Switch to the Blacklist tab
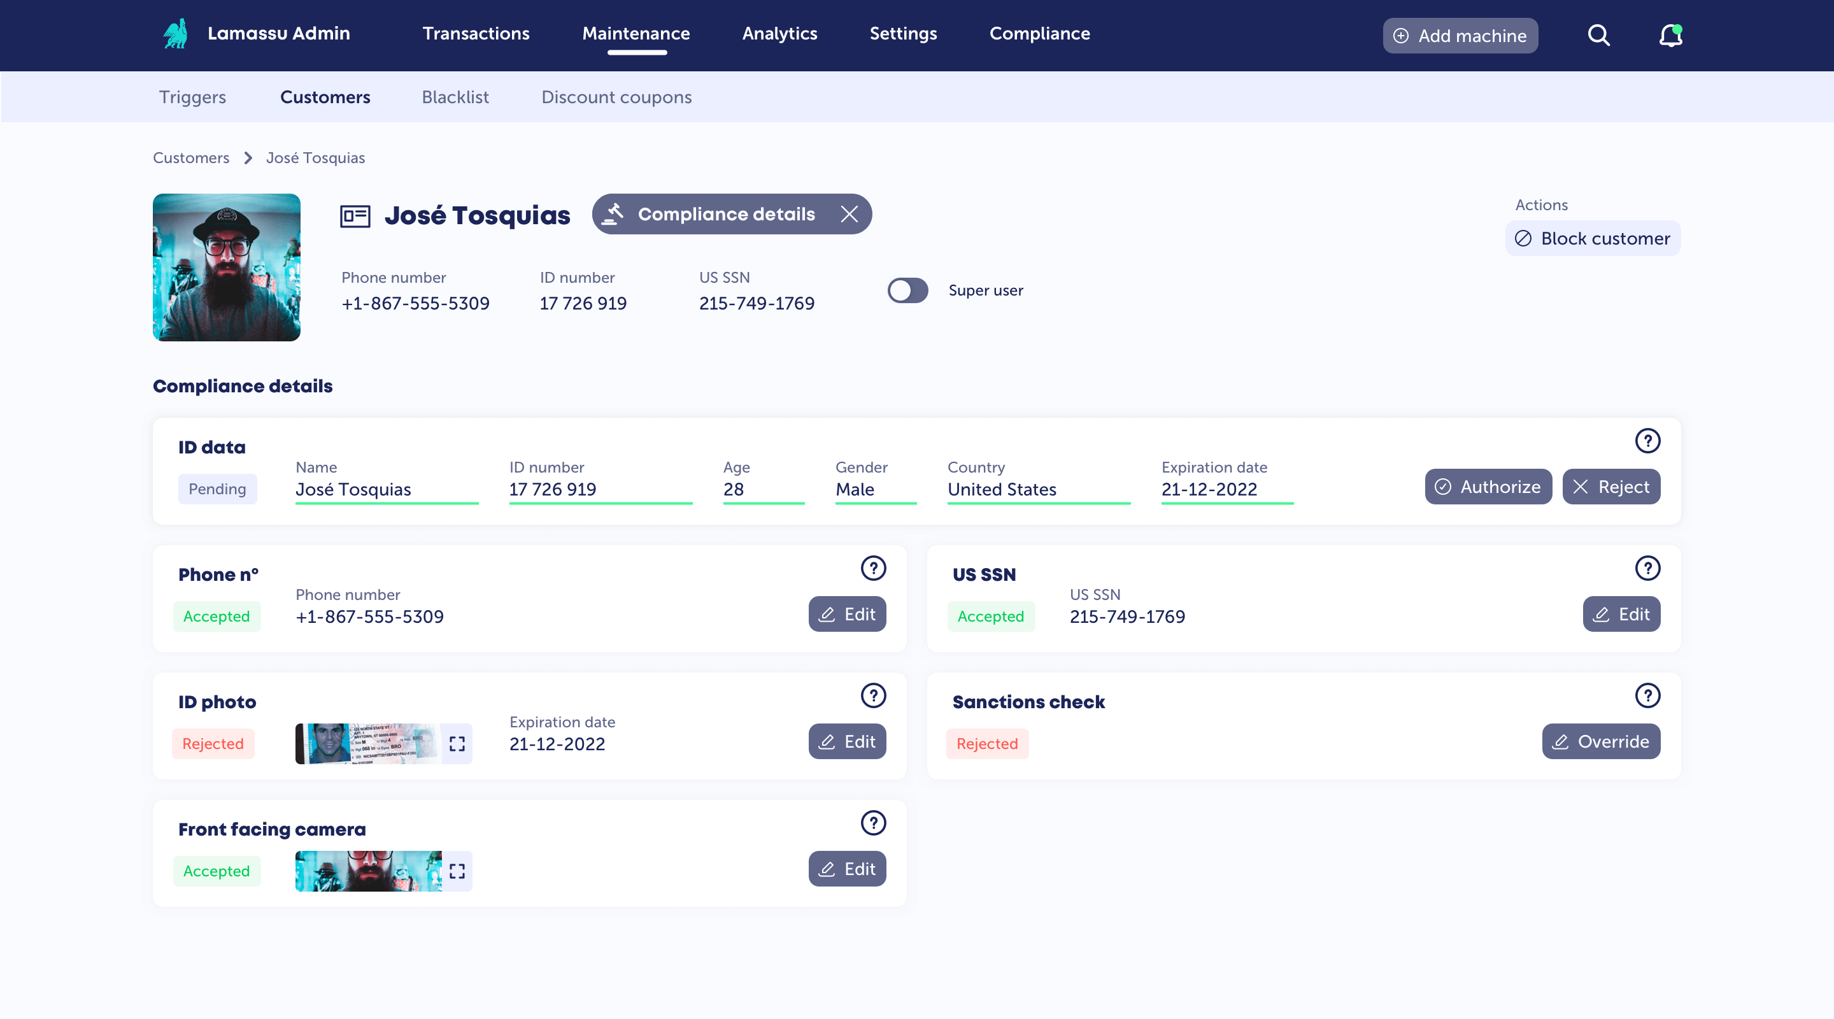 point(455,97)
